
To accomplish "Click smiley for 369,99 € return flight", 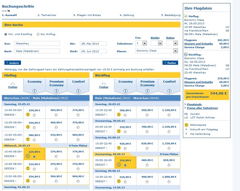I will coord(119,115).
